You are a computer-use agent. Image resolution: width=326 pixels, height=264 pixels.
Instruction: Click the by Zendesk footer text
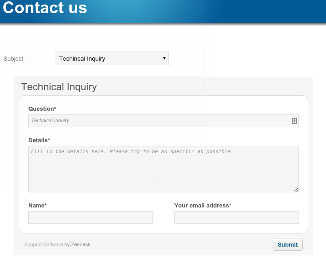[x=77, y=244]
